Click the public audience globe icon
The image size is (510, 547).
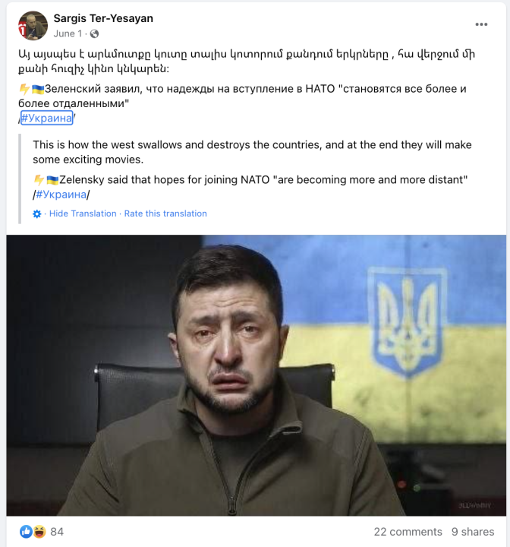pos(94,34)
